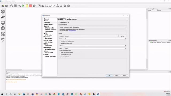Click the Cancel button

pos(117,75)
